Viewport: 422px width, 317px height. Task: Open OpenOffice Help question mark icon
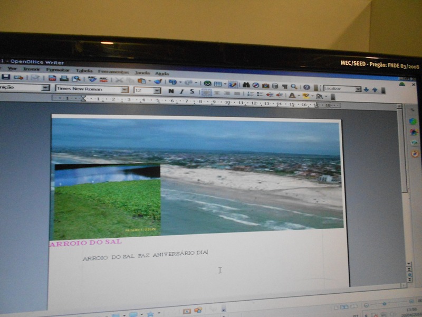click(x=306, y=87)
